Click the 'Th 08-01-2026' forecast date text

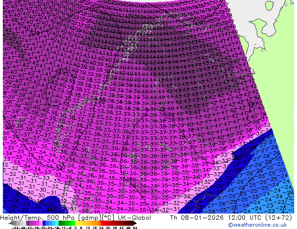[x=197, y=218]
